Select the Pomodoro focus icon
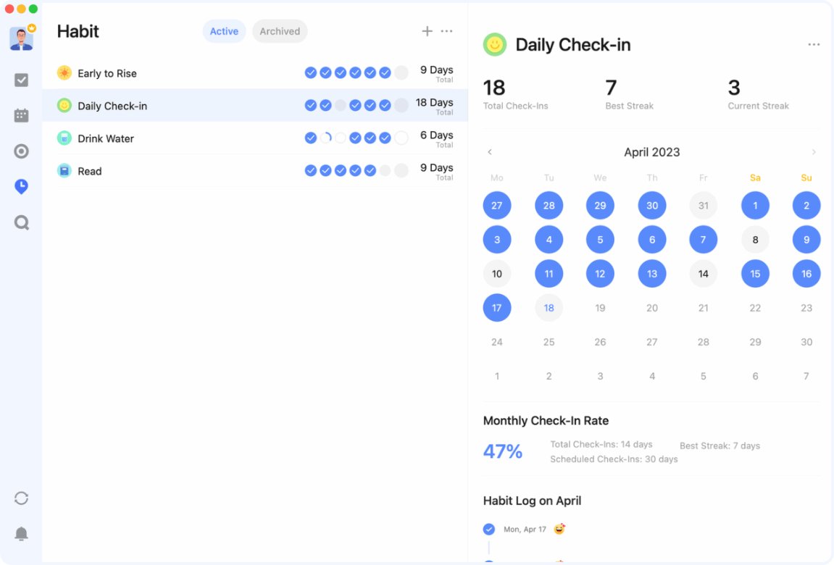Screen dimensions: 834x565 [21, 151]
